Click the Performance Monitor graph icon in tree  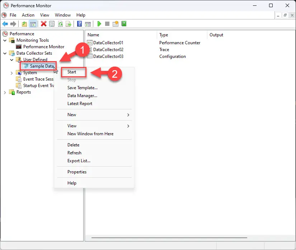coord(19,46)
